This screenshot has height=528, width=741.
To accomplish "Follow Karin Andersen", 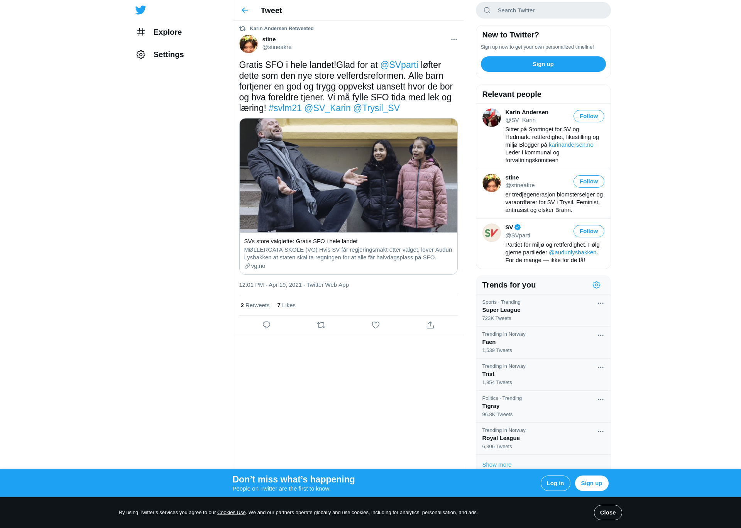I will [x=589, y=116].
